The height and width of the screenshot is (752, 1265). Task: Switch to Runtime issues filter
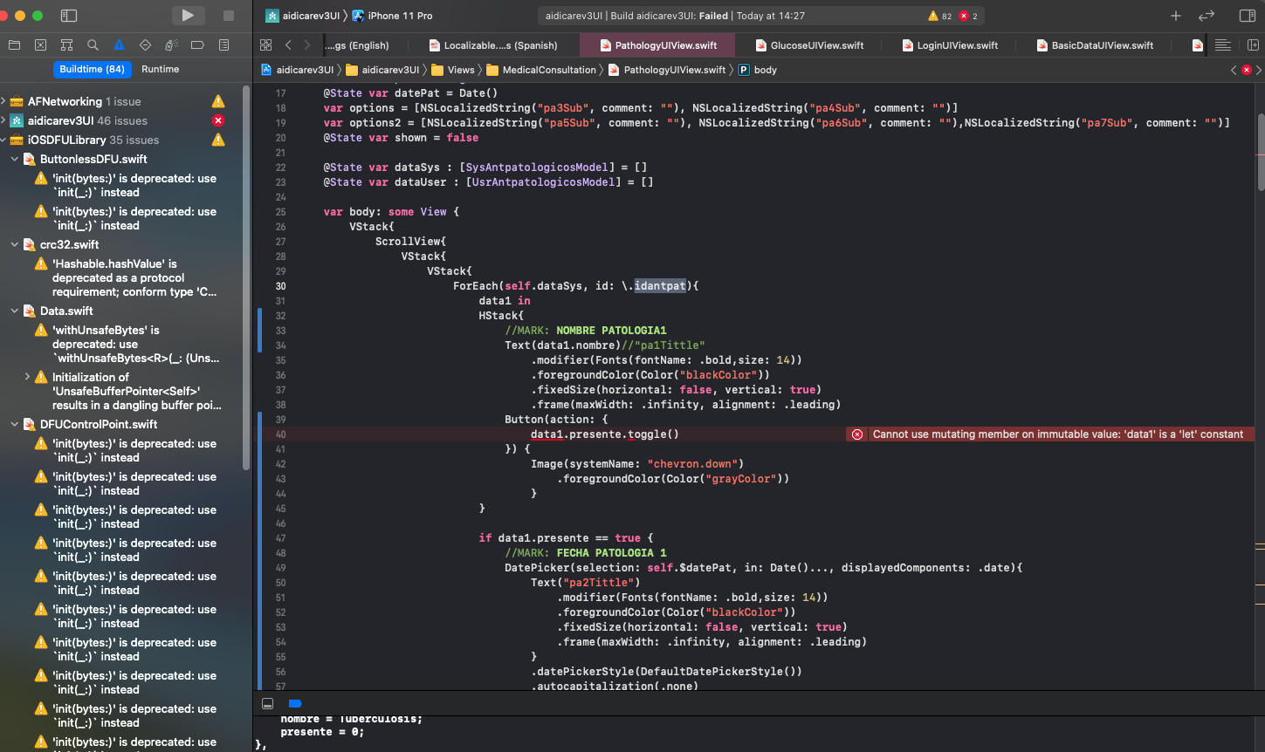(x=161, y=69)
